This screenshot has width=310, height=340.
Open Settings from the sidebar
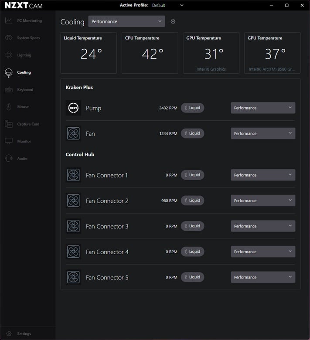tap(28, 333)
